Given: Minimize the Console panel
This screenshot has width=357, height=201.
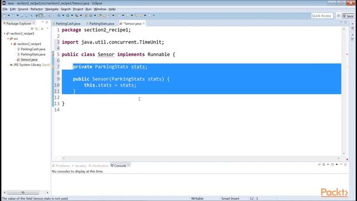Looking at the screenshot, I should pos(341,164).
